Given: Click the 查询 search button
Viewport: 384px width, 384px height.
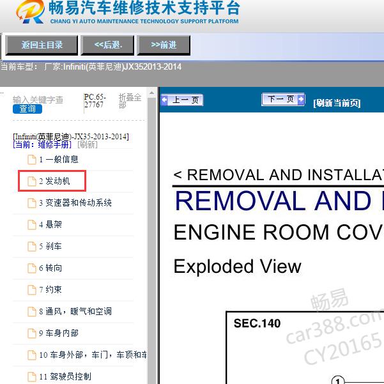Looking at the screenshot, I should 27,109.
